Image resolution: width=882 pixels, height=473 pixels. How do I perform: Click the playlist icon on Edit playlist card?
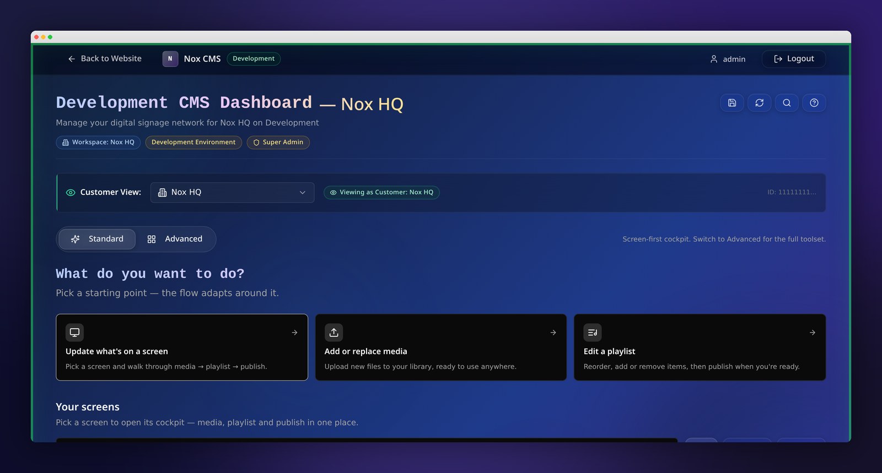pos(593,333)
